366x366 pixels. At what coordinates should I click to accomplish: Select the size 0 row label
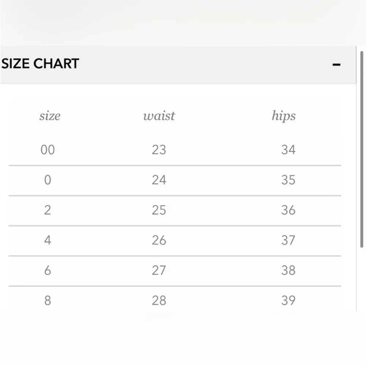click(x=48, y=180)
